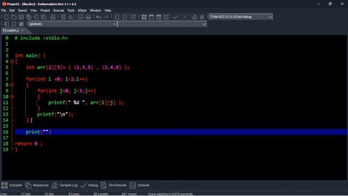Open Find using the toolbar icon
Screen dimensions: 348x196
point(64,17)
